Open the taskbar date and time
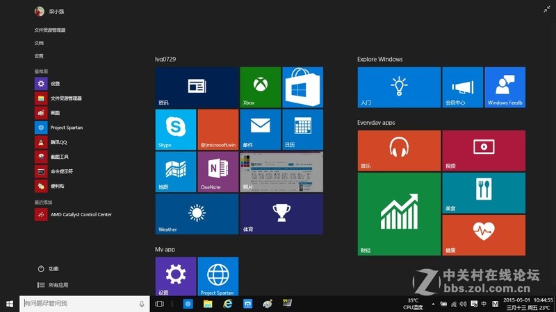 (528, 304)
